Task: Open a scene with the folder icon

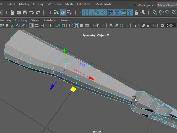Action: 19,12
